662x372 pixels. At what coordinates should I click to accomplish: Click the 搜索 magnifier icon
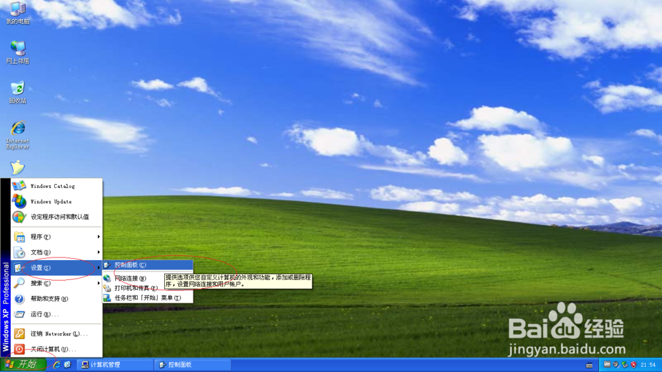(19, 283)
